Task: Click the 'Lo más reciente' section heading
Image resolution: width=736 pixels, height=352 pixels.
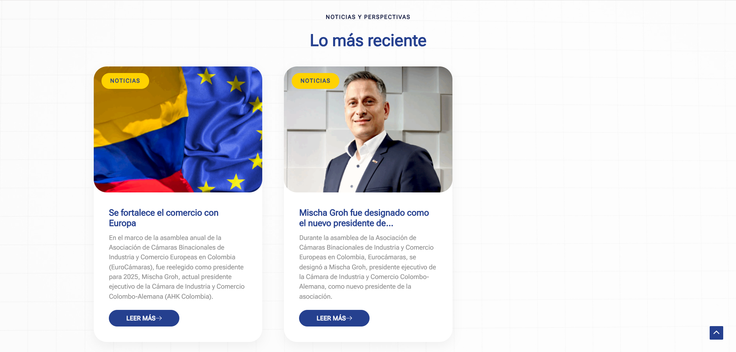Action: [x=368, y=41]
